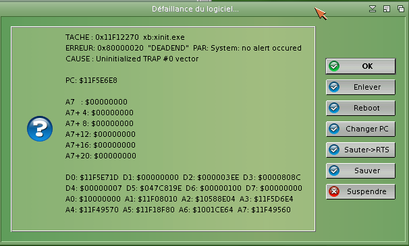Click the 'A7+ 8: $00000000' stack line

(99, 123)
